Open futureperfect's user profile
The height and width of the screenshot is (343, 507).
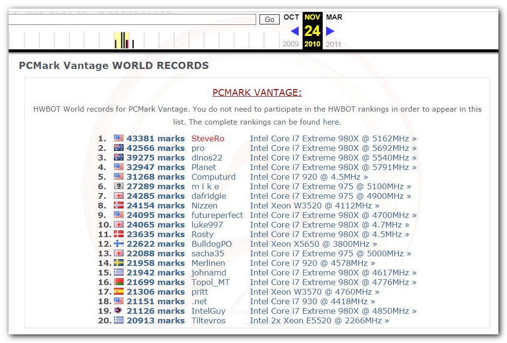click(x=217, y=215)
